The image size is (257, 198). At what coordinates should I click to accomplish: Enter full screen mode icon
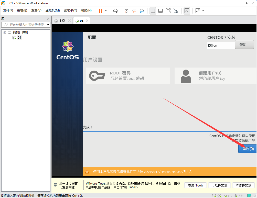[x=168, y=11]
